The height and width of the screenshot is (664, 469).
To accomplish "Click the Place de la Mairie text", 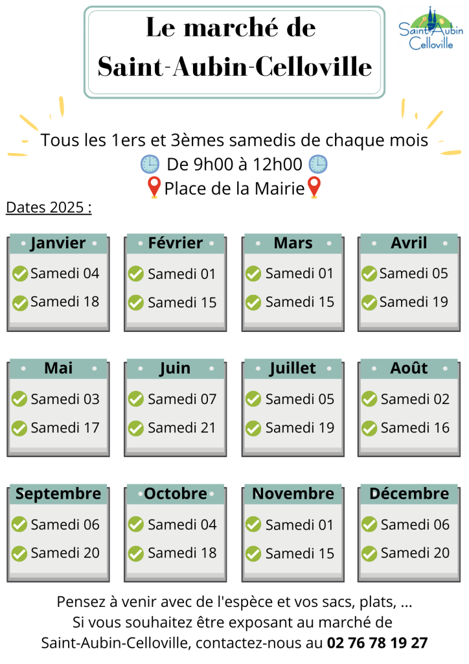I will [x=234, y=189].
